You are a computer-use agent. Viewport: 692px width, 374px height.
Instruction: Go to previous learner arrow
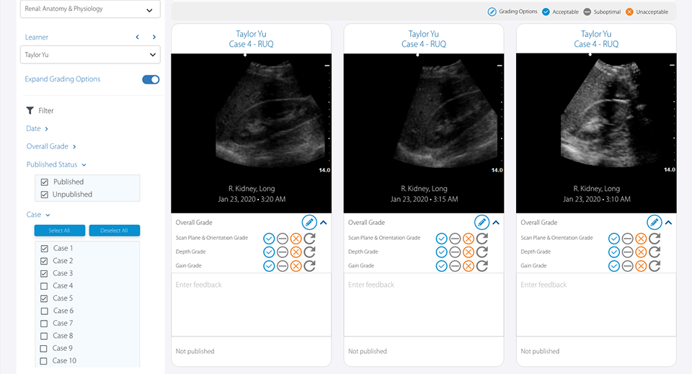(137, 37)
